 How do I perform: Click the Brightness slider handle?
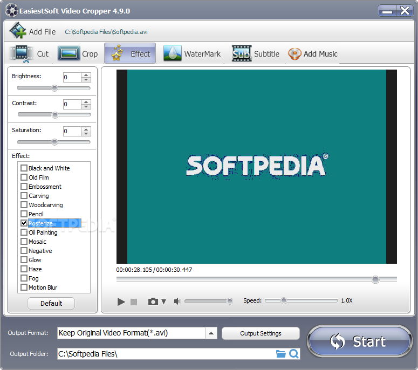[54, 88]
